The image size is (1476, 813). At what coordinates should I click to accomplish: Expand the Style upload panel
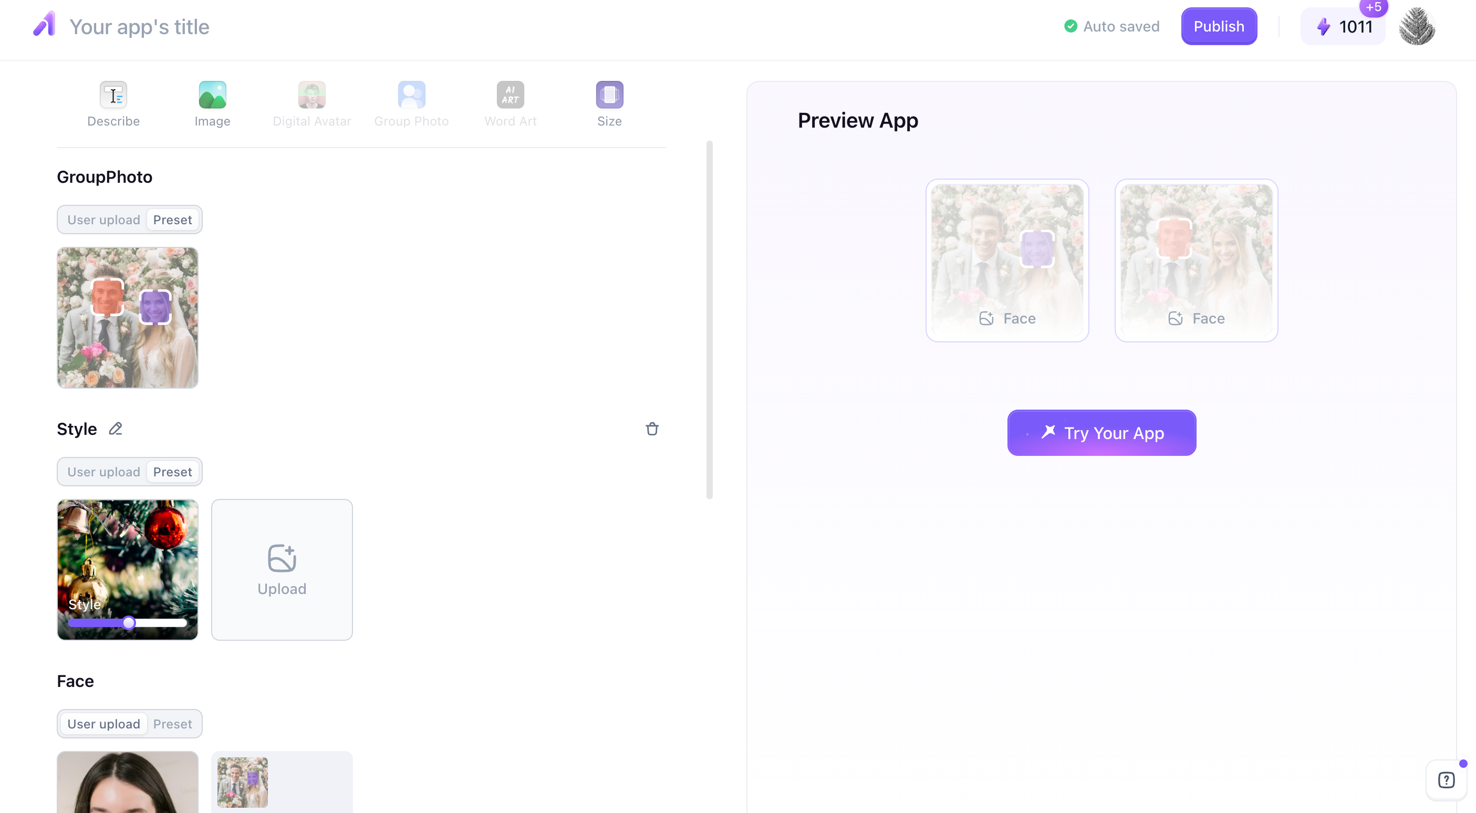(282, 569)
